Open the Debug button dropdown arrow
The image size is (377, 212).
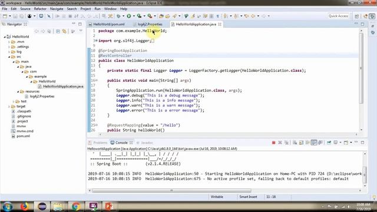pyautogui.click(x=123, y=16)
